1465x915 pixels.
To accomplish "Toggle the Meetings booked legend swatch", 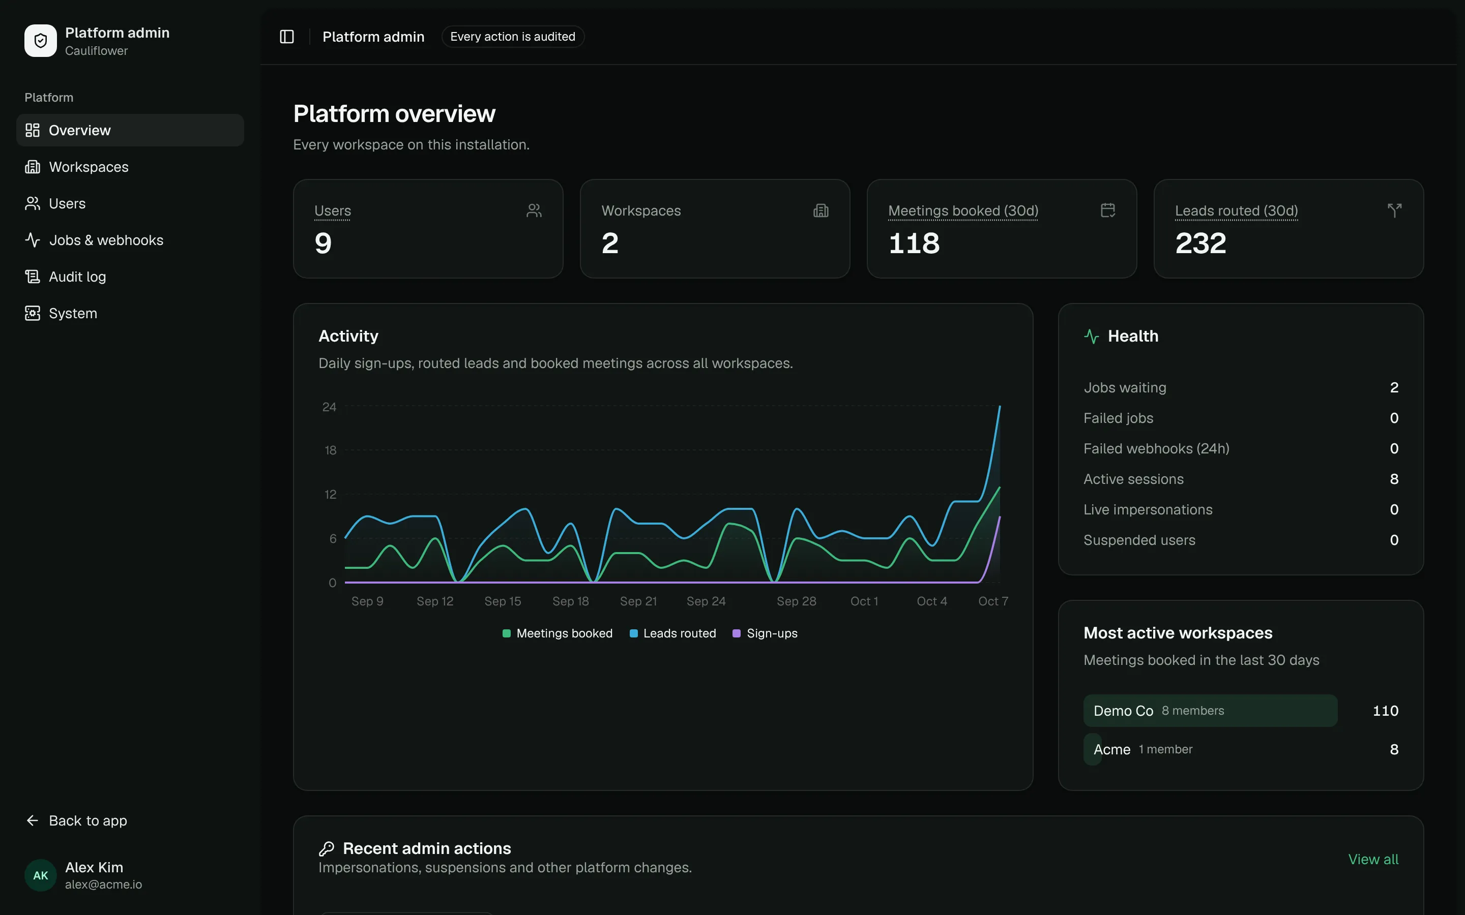I will (507, 633).
